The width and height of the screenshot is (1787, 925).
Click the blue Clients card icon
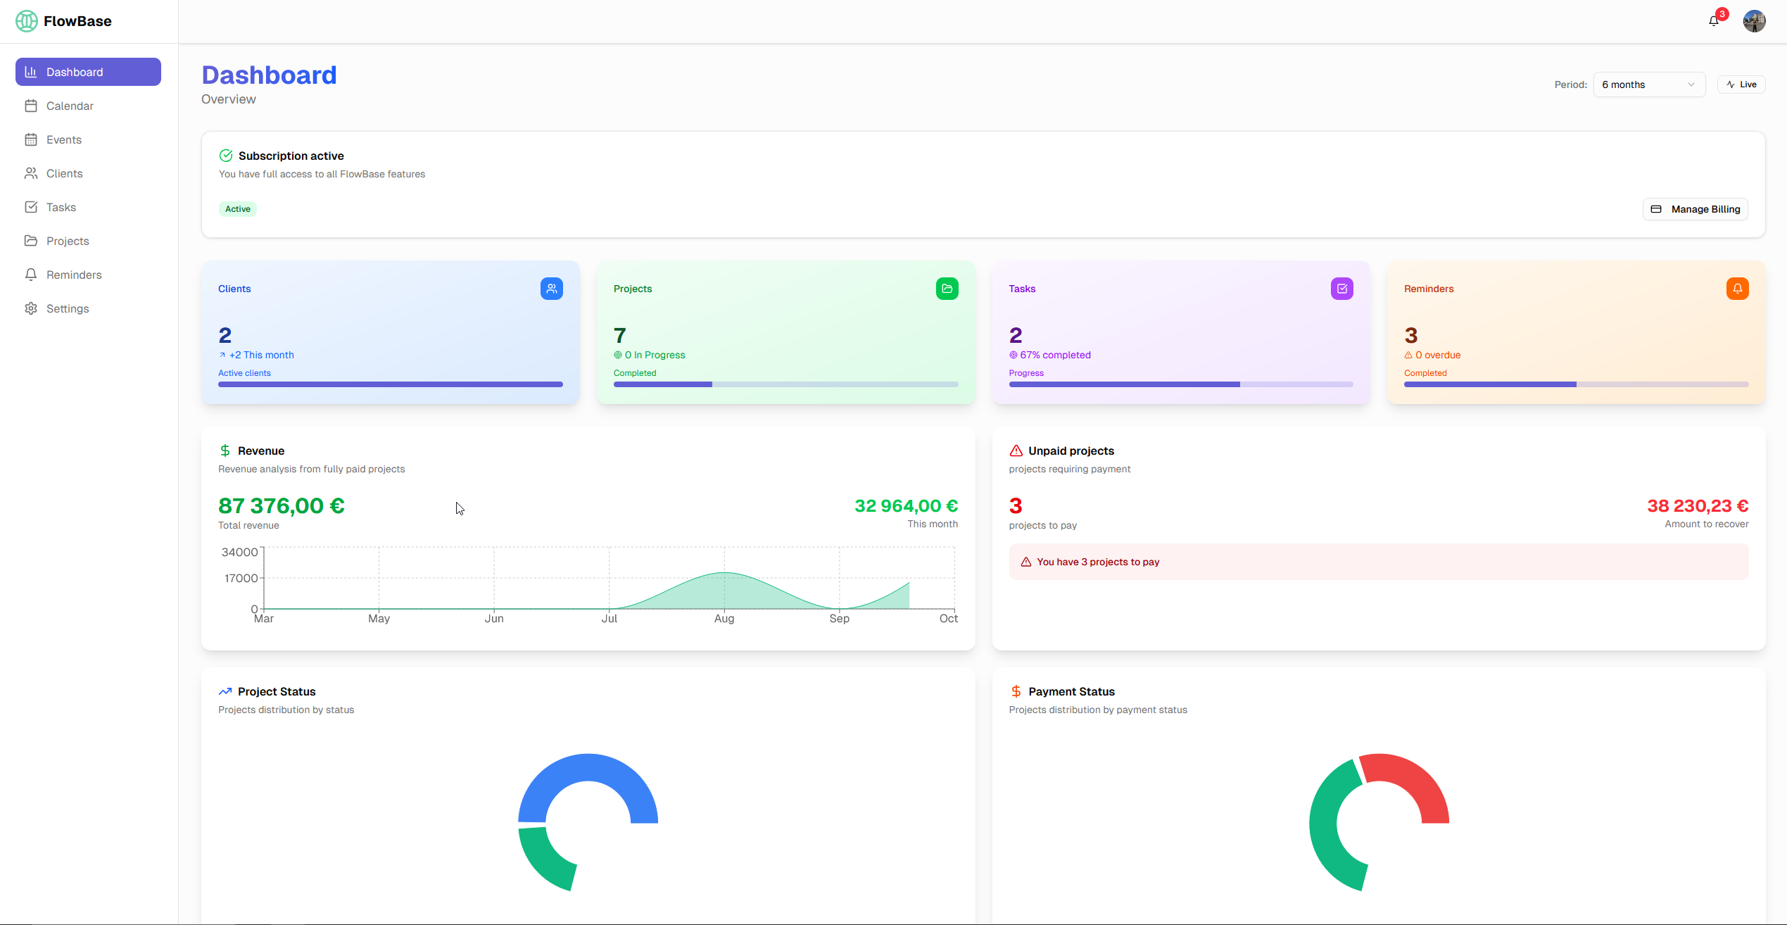point(551,289)
